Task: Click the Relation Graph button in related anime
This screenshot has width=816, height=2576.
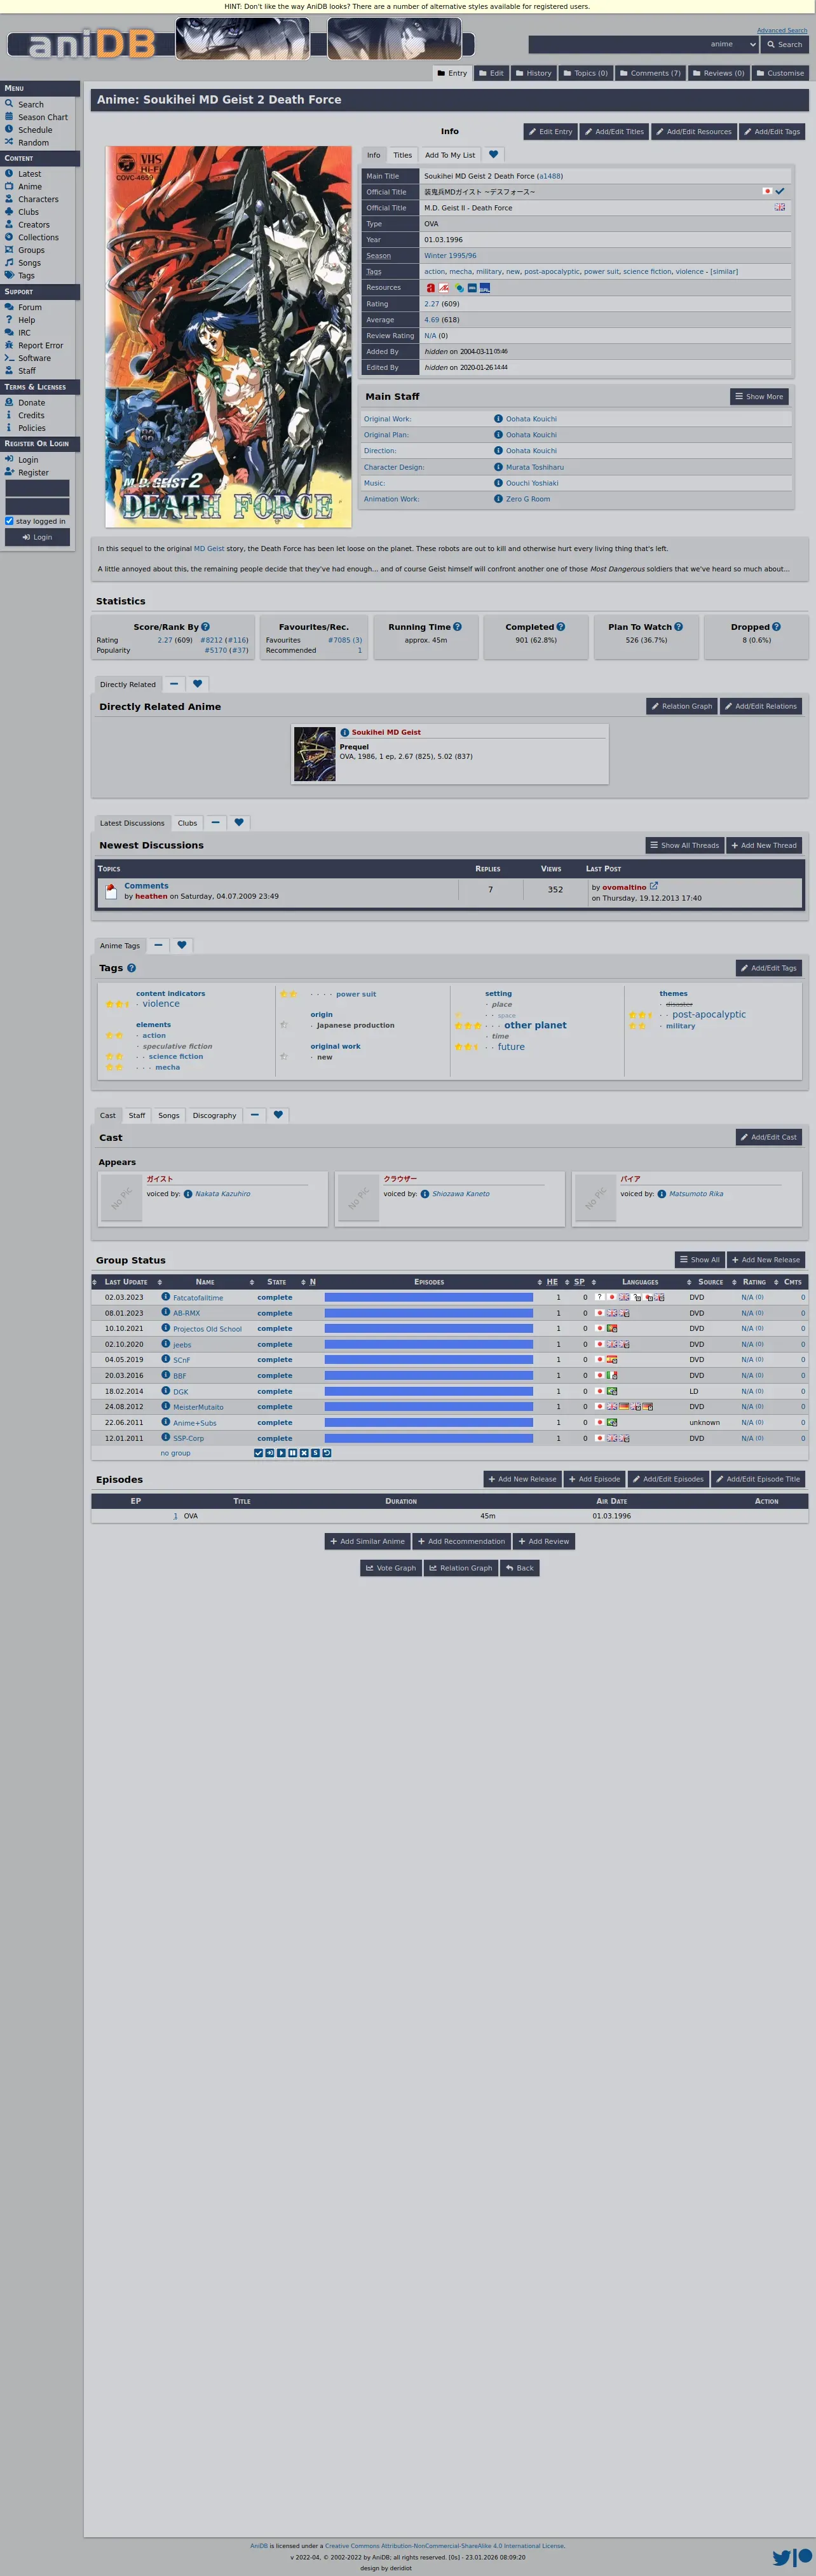Action: point(681,706)
